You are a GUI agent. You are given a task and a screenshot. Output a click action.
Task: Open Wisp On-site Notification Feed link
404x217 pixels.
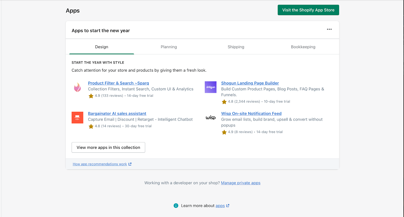coord(251,114)
